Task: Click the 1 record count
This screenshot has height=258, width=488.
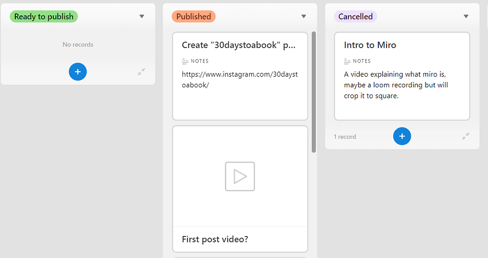Action: click(345, 137)
